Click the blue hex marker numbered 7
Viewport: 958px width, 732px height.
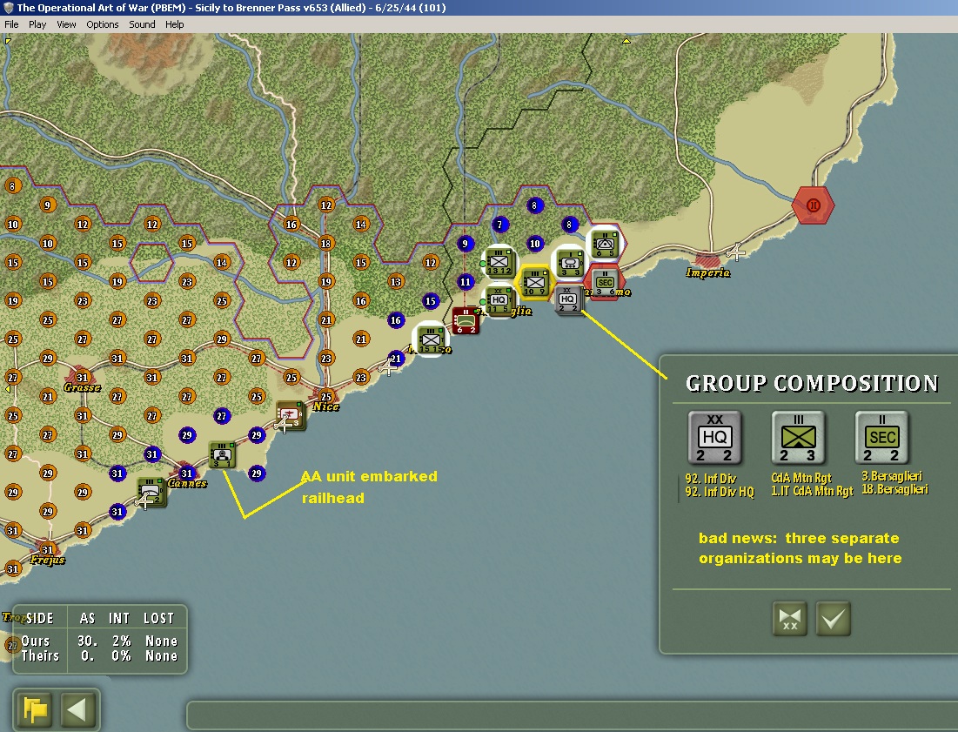499,225
